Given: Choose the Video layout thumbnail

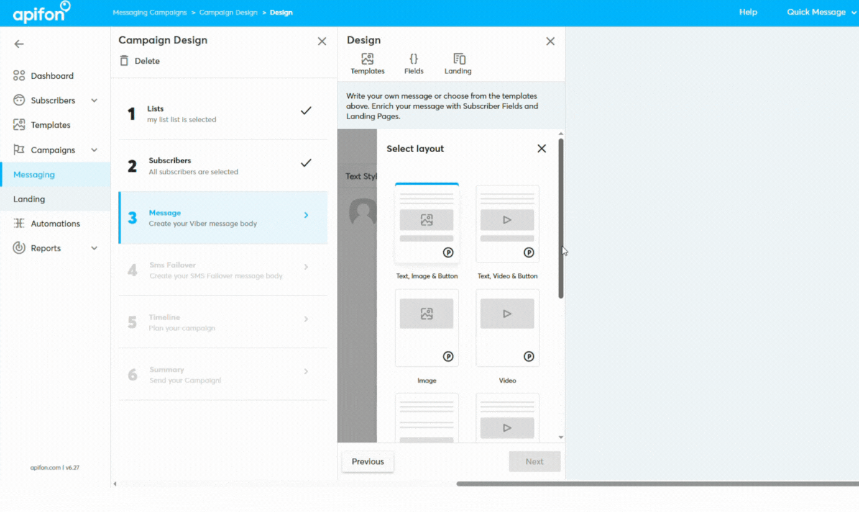Looking at the screenshot, I should (x=507, y=328).
